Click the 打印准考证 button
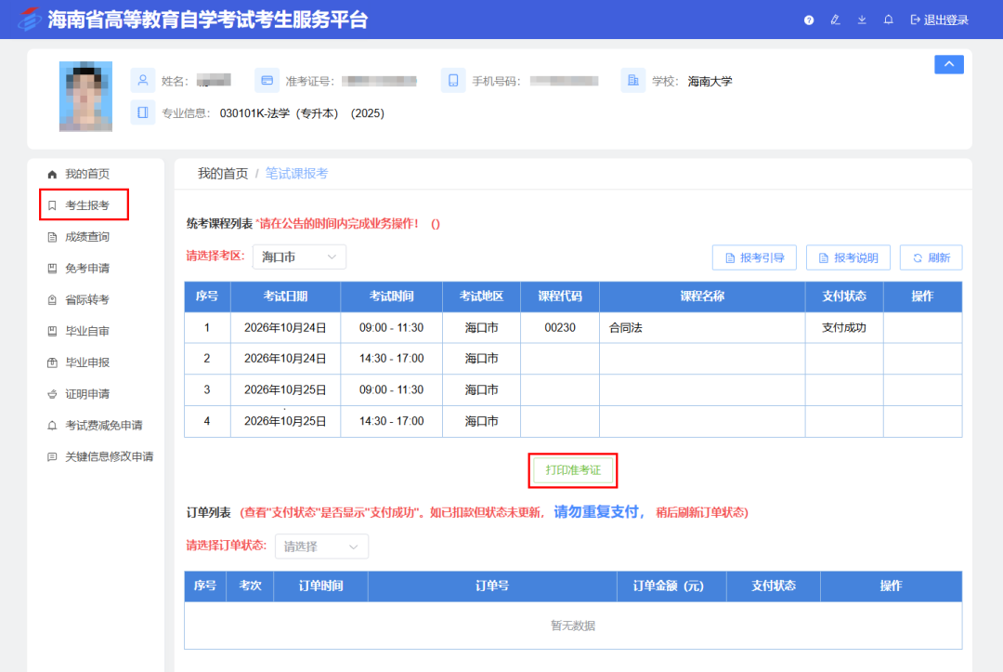This screenshot has width=1003, height=672. 572,469
